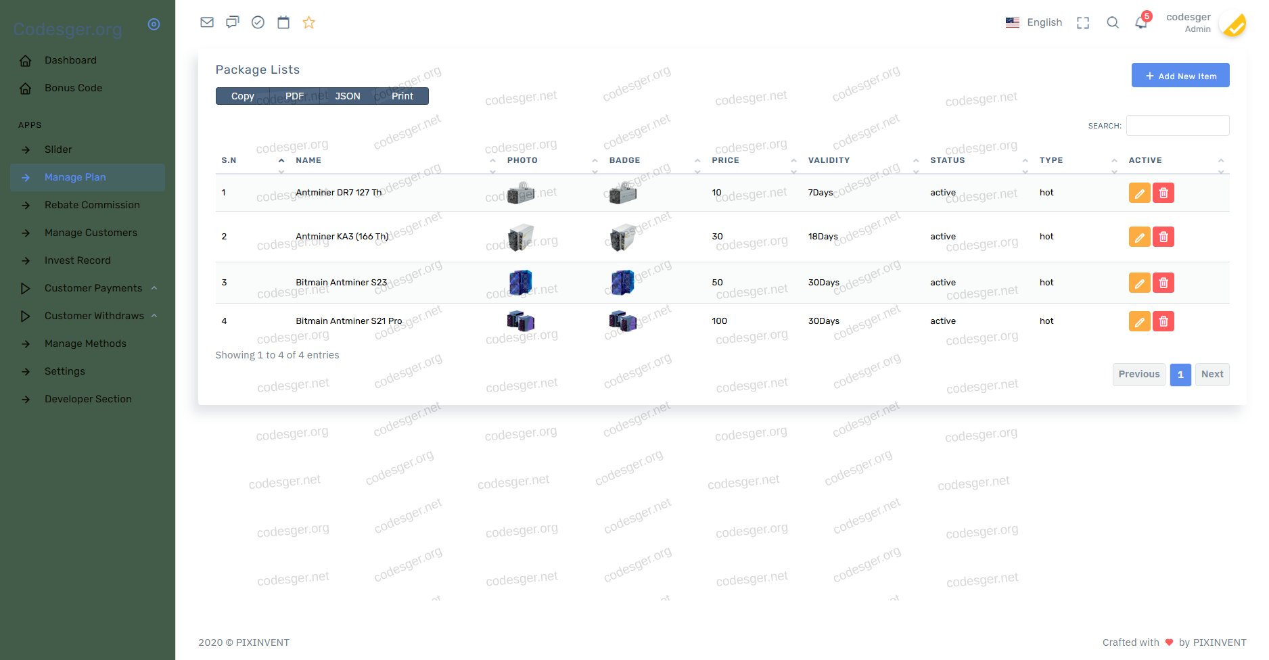The width and height of the screenshot is (1269, 660).
Task: Open Rebate Commission menu item
Action: 92,205
